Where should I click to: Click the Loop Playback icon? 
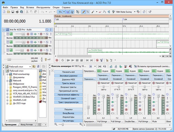tap(63, 60)
